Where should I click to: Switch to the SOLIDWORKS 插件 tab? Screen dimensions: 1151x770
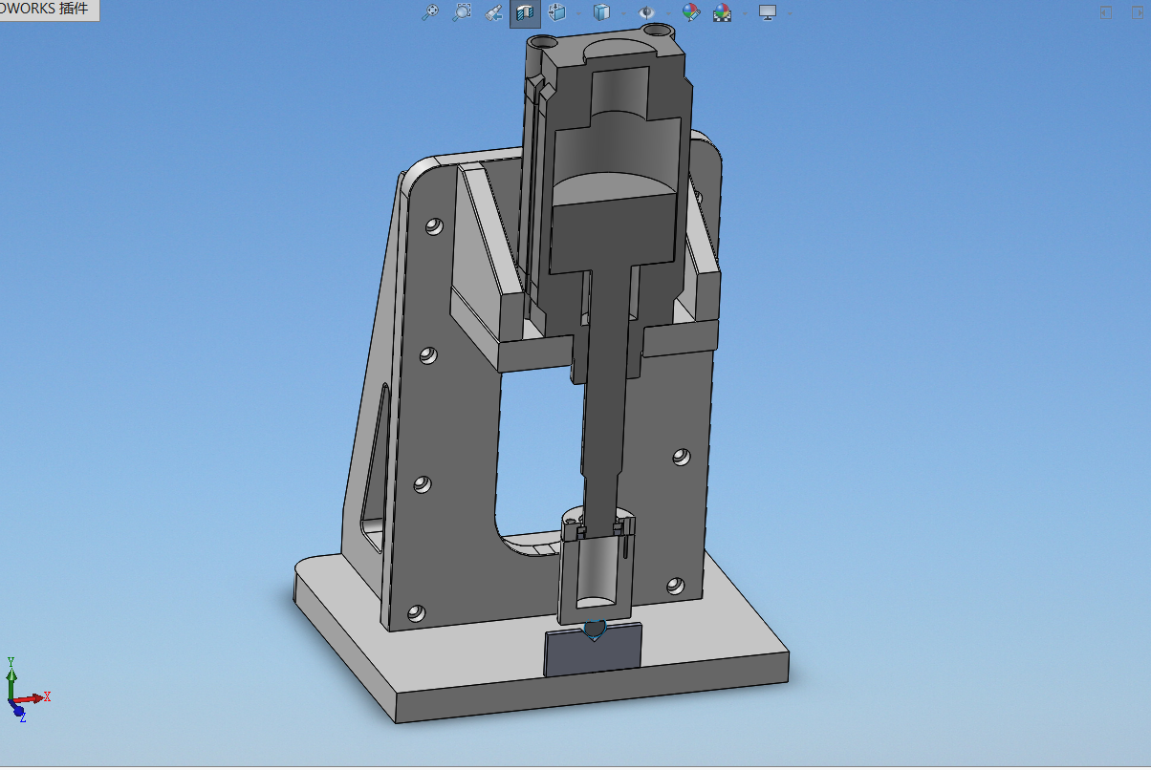point(49,10)
